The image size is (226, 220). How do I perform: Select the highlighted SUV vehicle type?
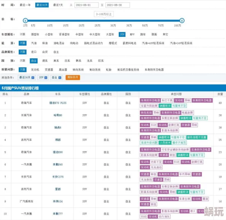coord(122,35)
